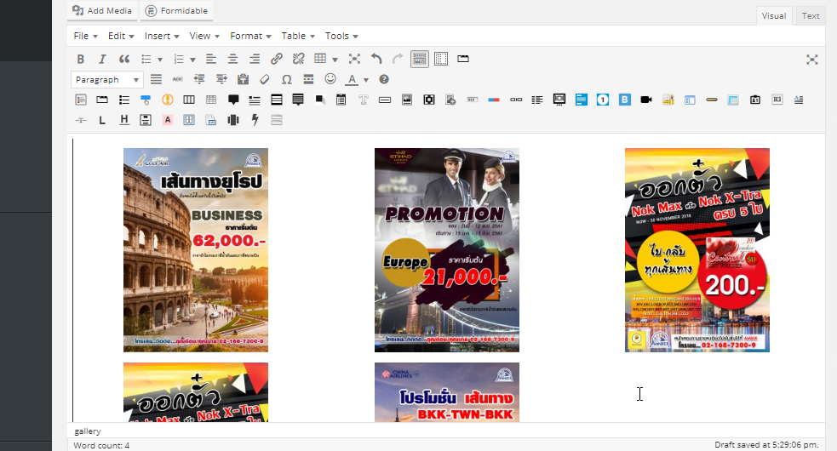Click the orange exclamation alert shortcode icon
The image size is (837, 451).
tap(168, 100)
